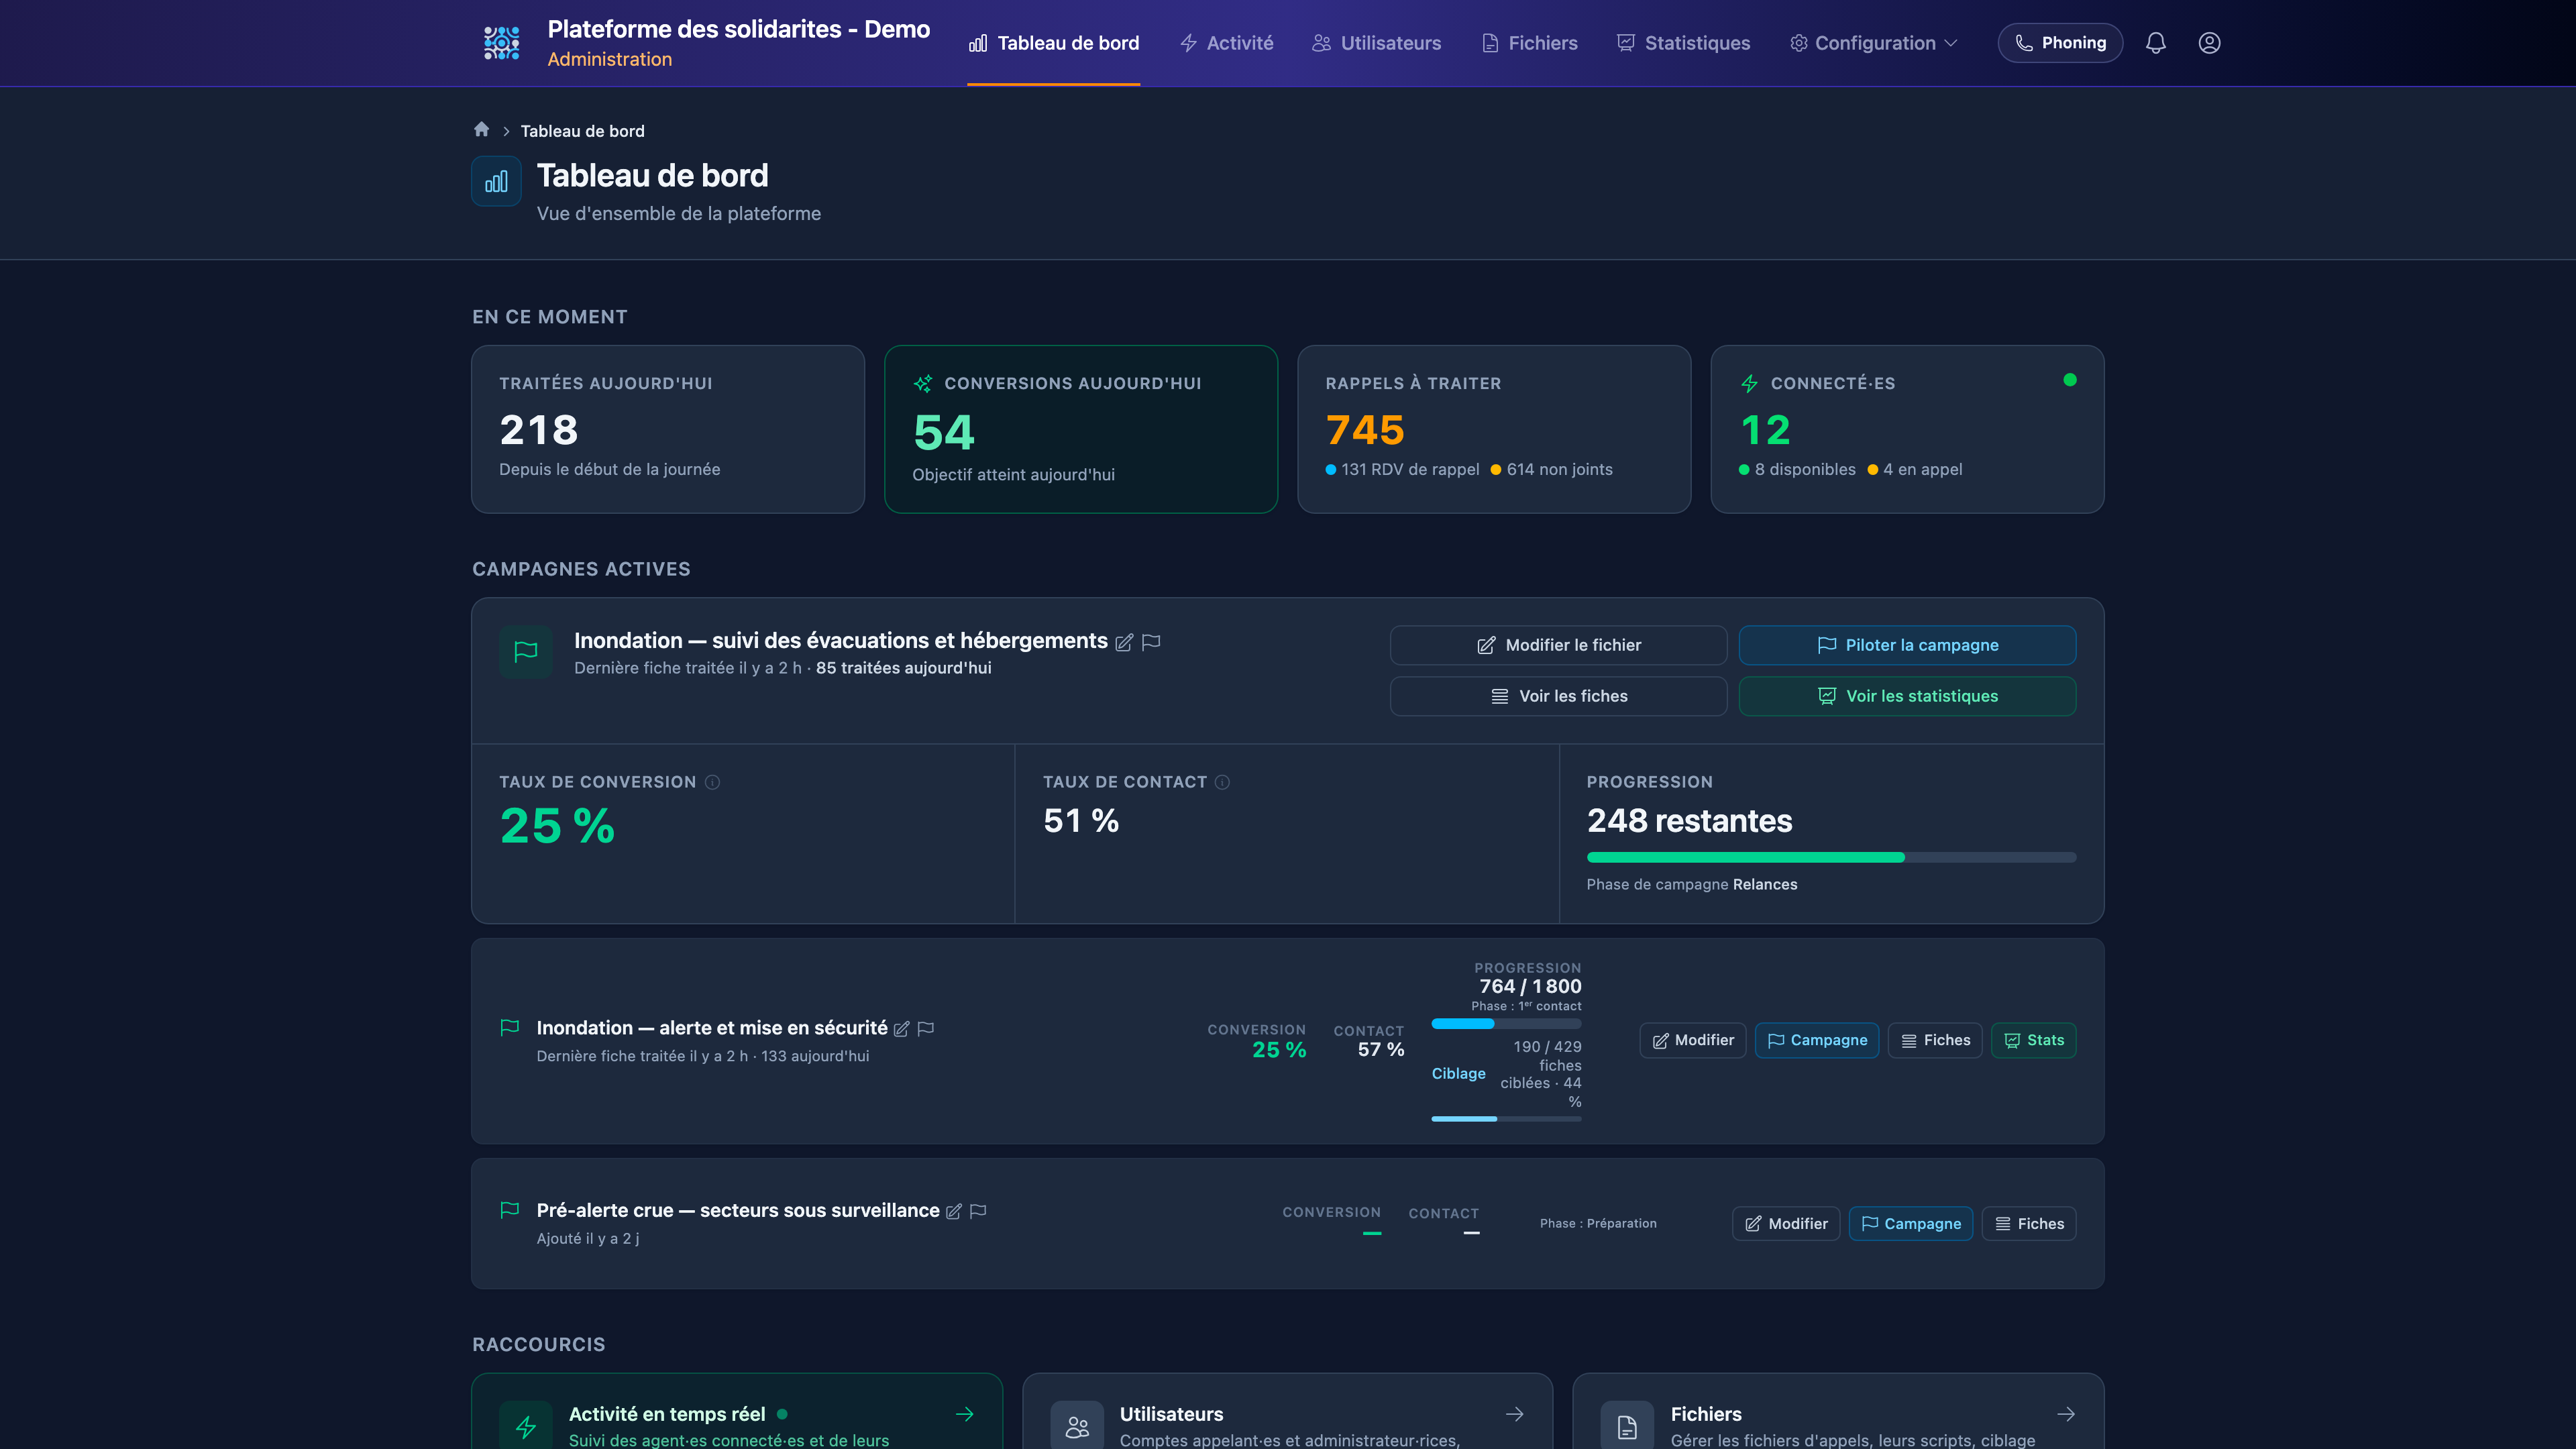Go to the Activité tab
Screen dimensions: 2576x1449
pyautogui.click(x=1226, y=43)
